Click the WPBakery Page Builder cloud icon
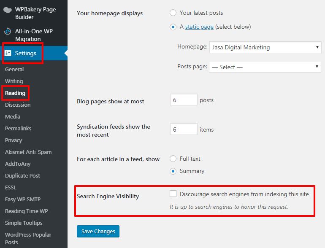 (8, 9)
